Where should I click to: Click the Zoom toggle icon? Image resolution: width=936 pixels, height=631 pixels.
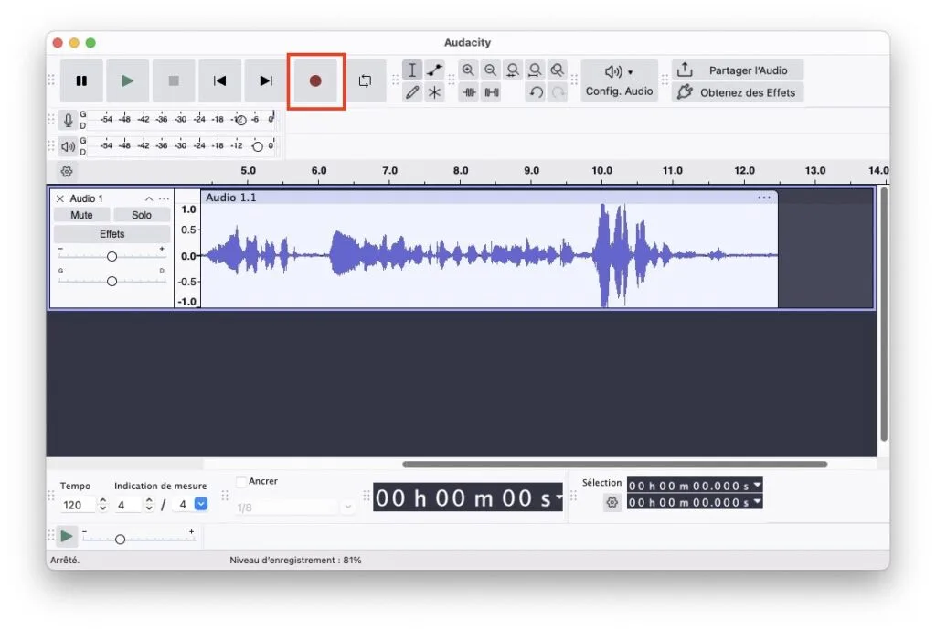point(557,70)
